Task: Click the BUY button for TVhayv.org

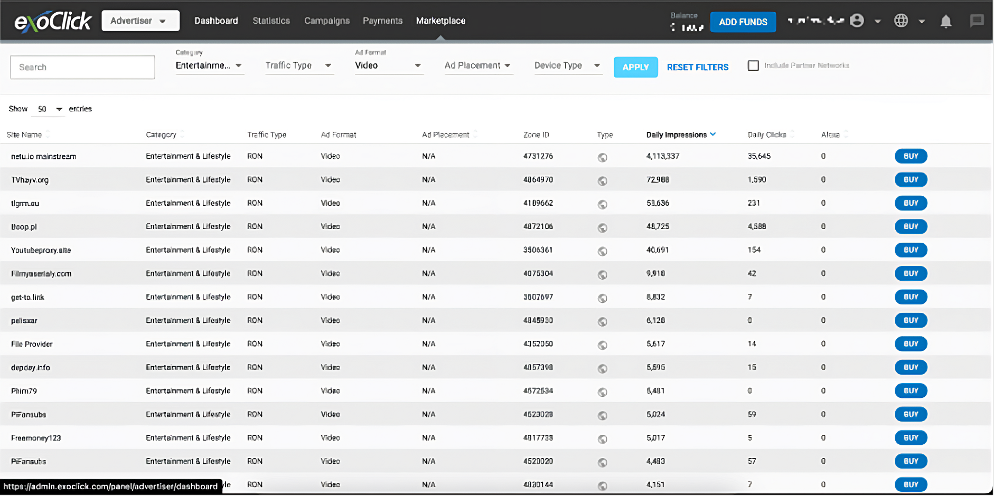Action: click(911, 180)
